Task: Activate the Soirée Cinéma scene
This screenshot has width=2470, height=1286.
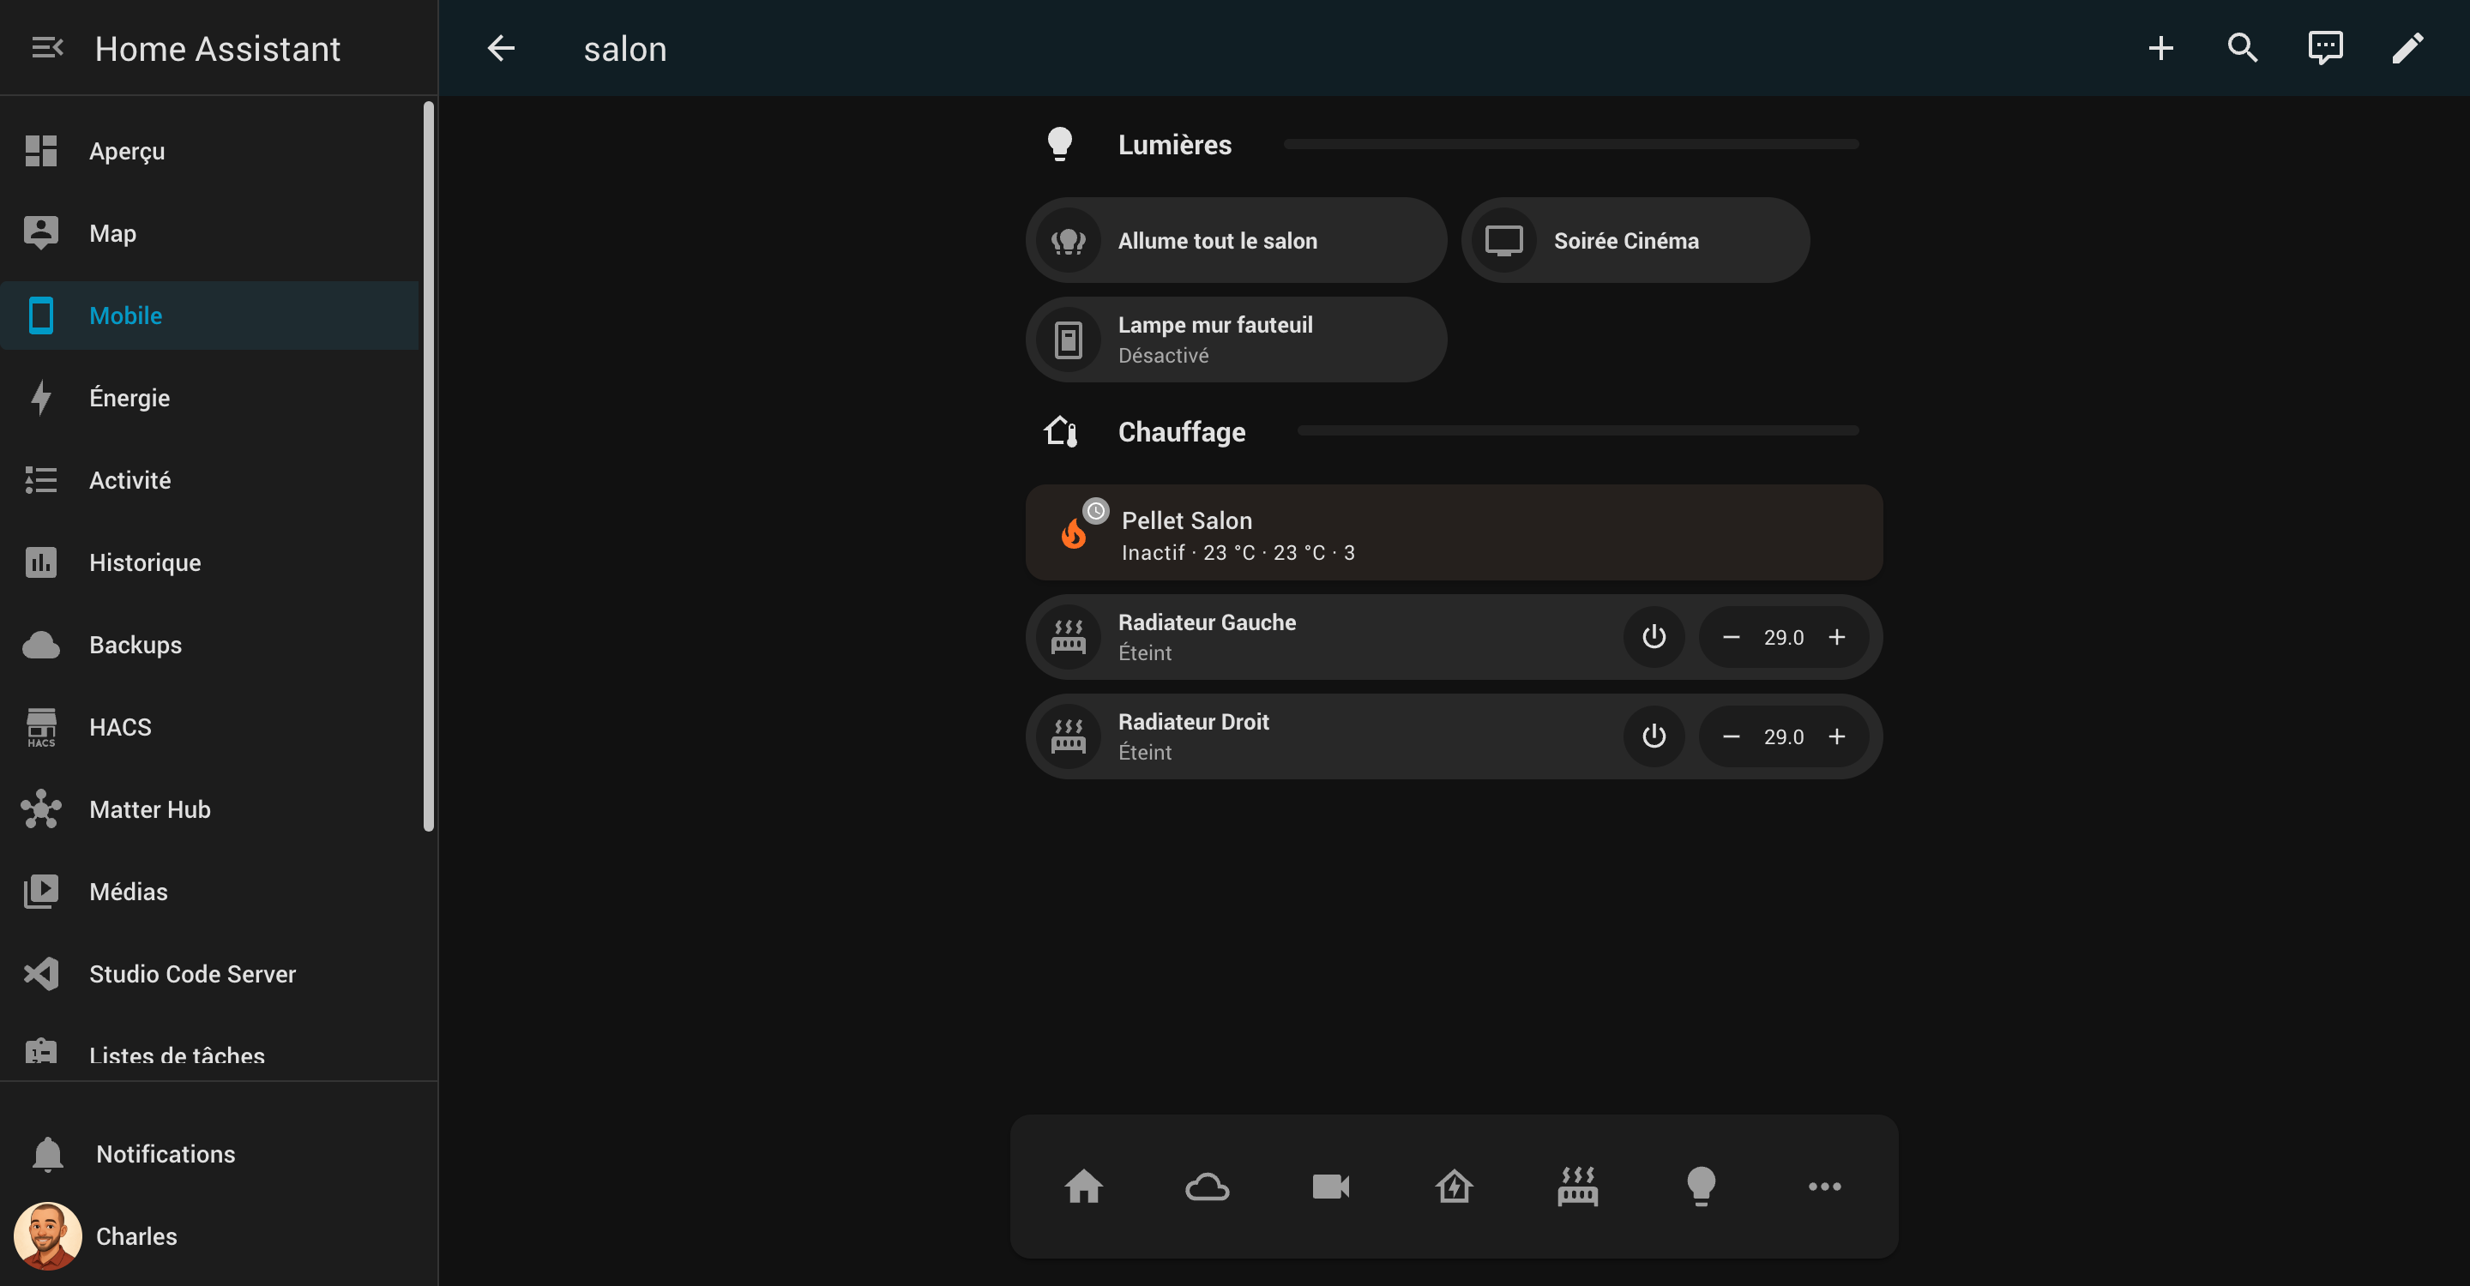Action: coord(1634,241)
